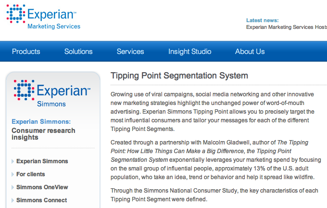The image size is (327, 208).
Task: Open the Simmons OneView link
Action: 42,187
